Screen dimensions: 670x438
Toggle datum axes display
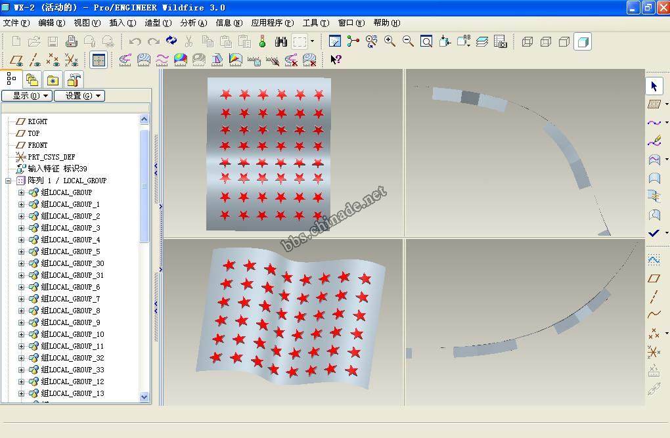coord(34,60)
